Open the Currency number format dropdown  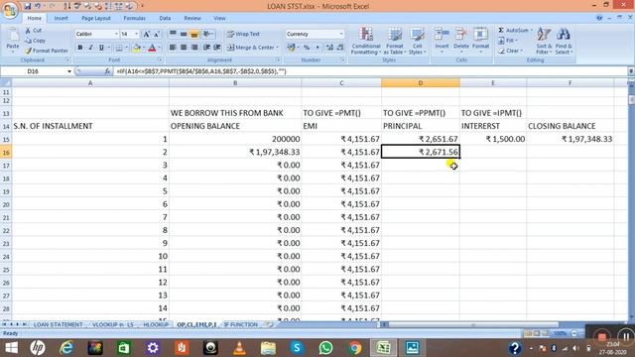341,34
